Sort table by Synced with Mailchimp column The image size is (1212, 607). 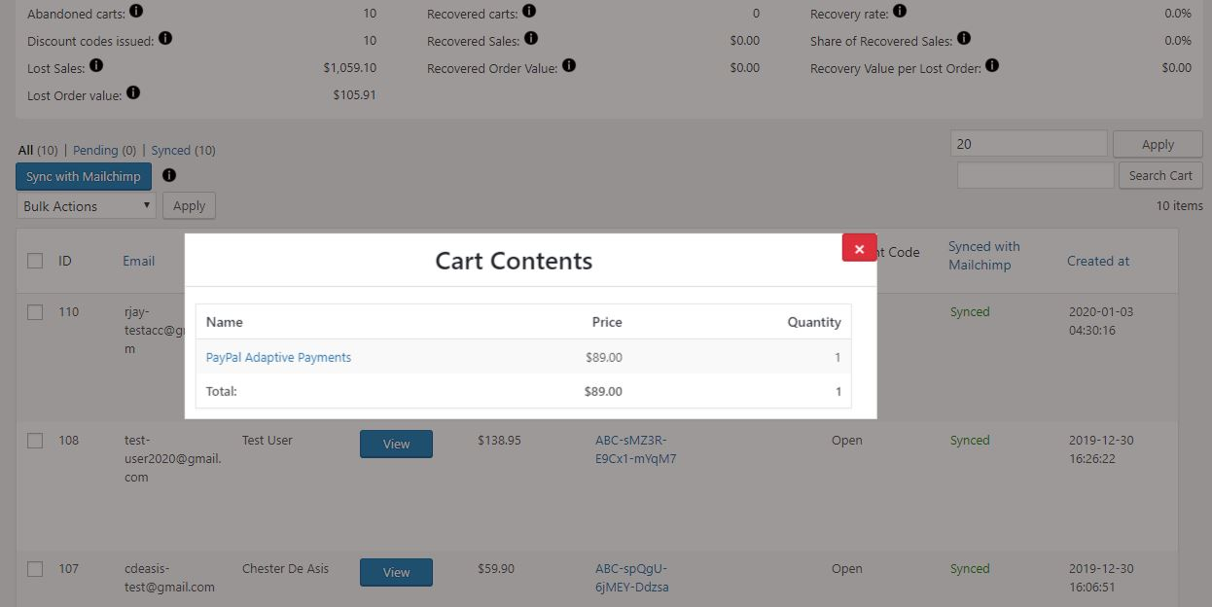coord(984,256)
